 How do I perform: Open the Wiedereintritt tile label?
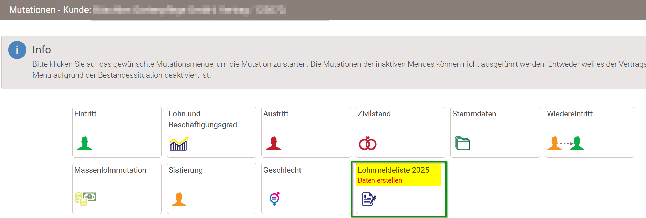570,114
